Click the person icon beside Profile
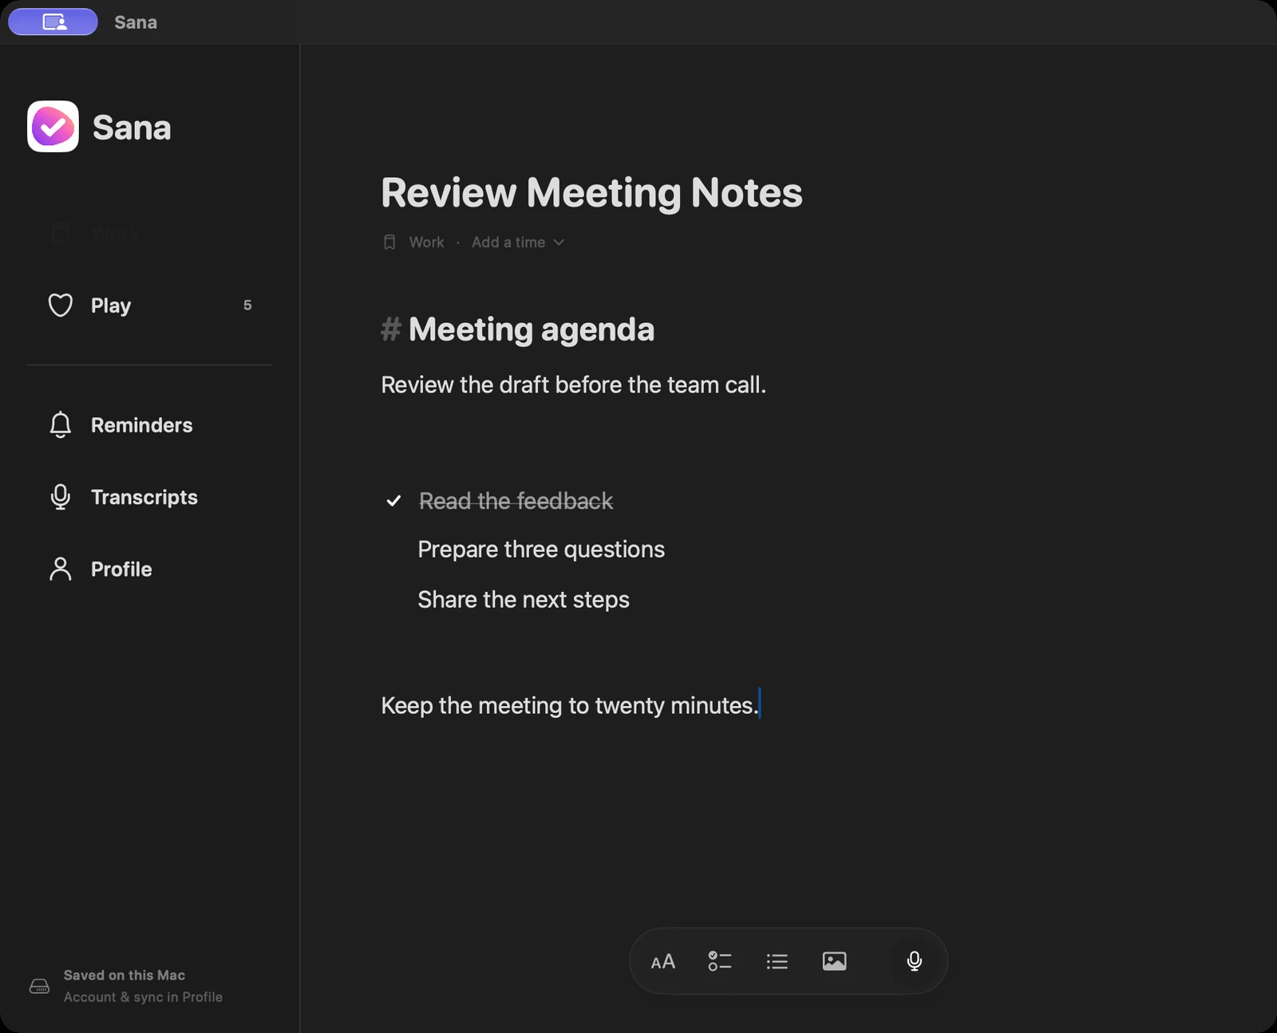Image resolution: width=1277 pixels, height=1033 pixels. [61, 569]
